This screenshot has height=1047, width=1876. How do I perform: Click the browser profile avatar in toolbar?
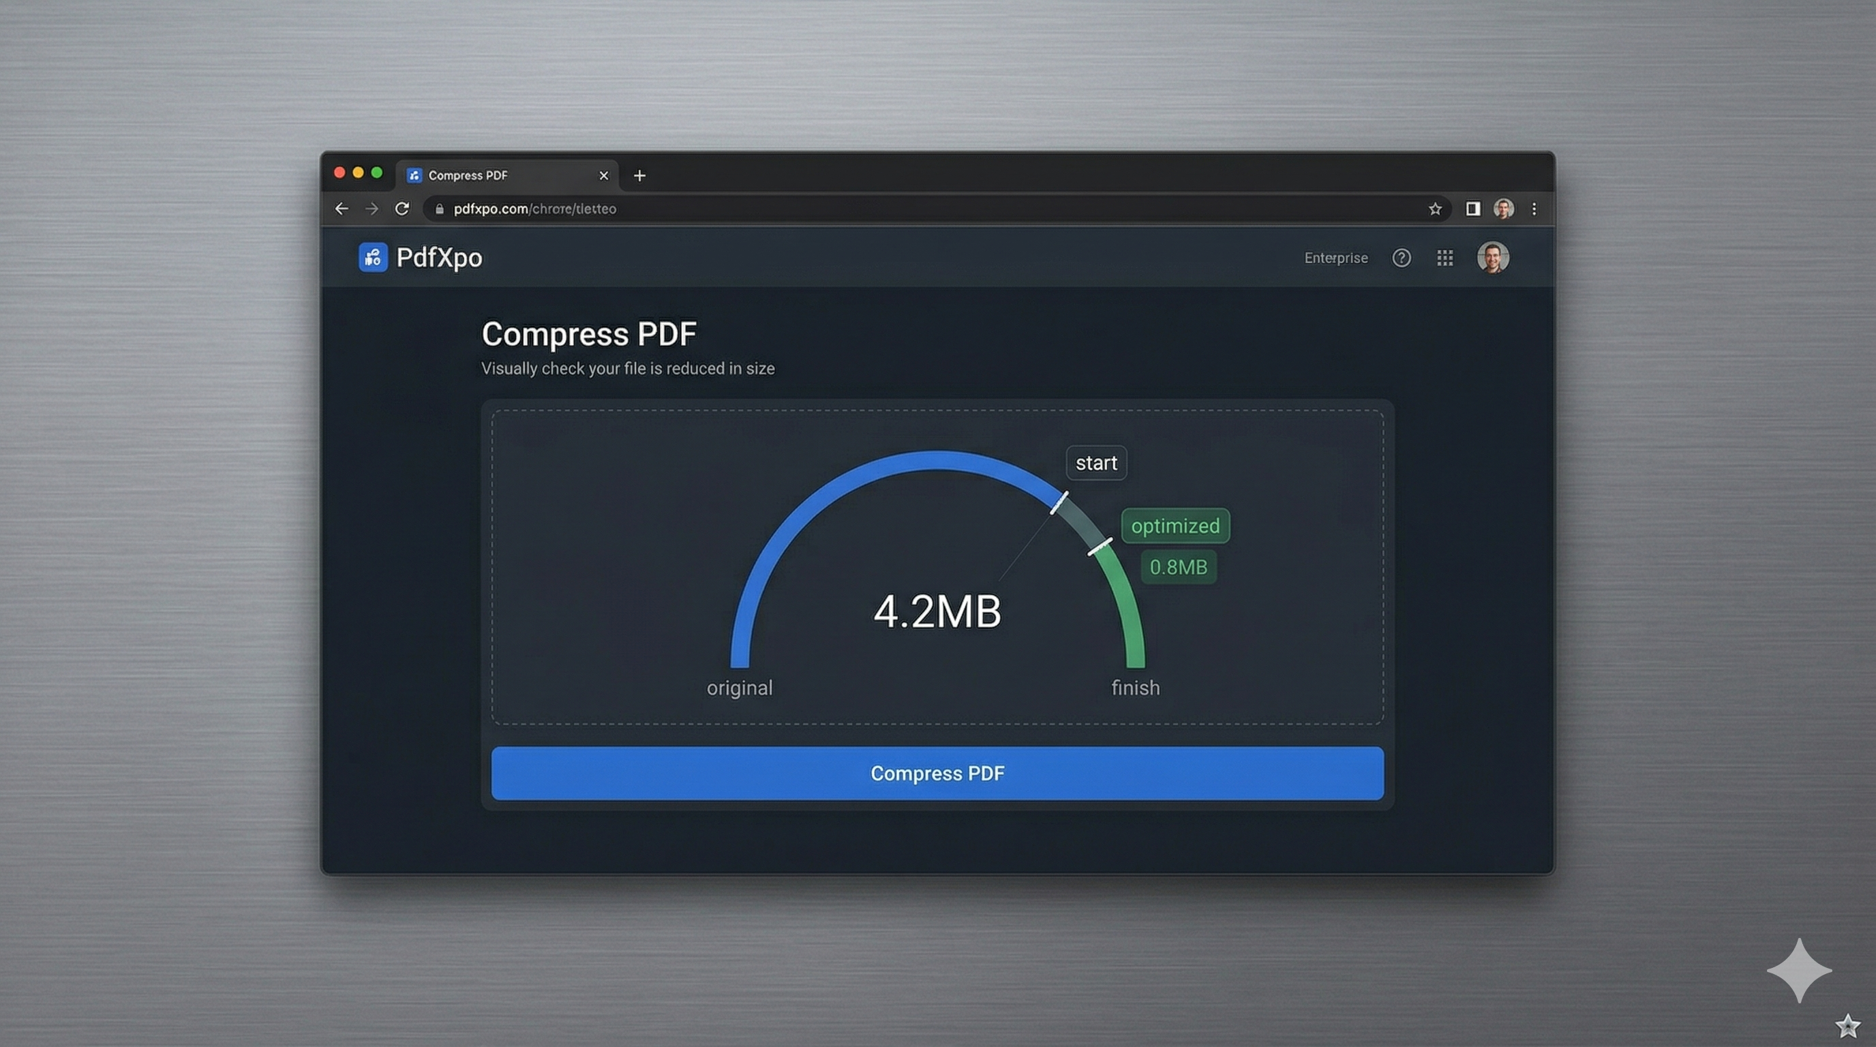[1503, 209]
